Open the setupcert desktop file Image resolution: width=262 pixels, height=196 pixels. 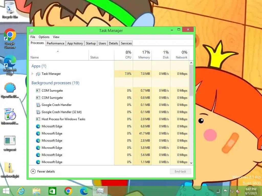[x=10, y=143]
